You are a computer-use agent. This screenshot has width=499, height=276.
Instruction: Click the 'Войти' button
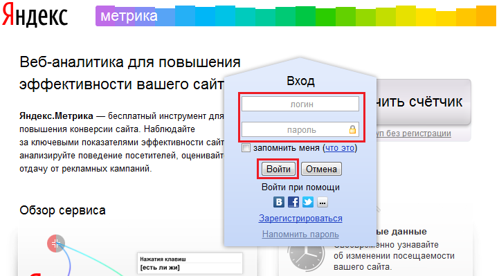[278, 169]
